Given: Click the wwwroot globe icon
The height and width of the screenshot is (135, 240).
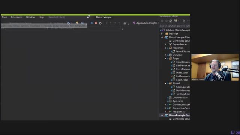Looking at the screenshot, I should 170,55.
